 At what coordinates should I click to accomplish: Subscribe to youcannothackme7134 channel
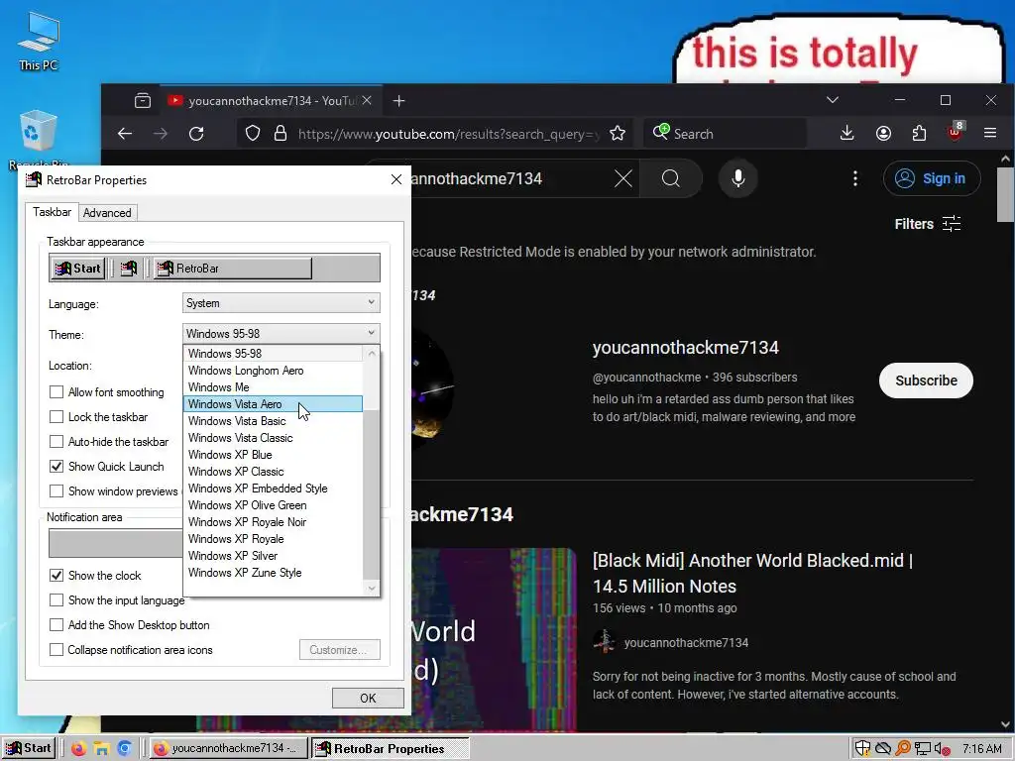(x=926, y=380)
